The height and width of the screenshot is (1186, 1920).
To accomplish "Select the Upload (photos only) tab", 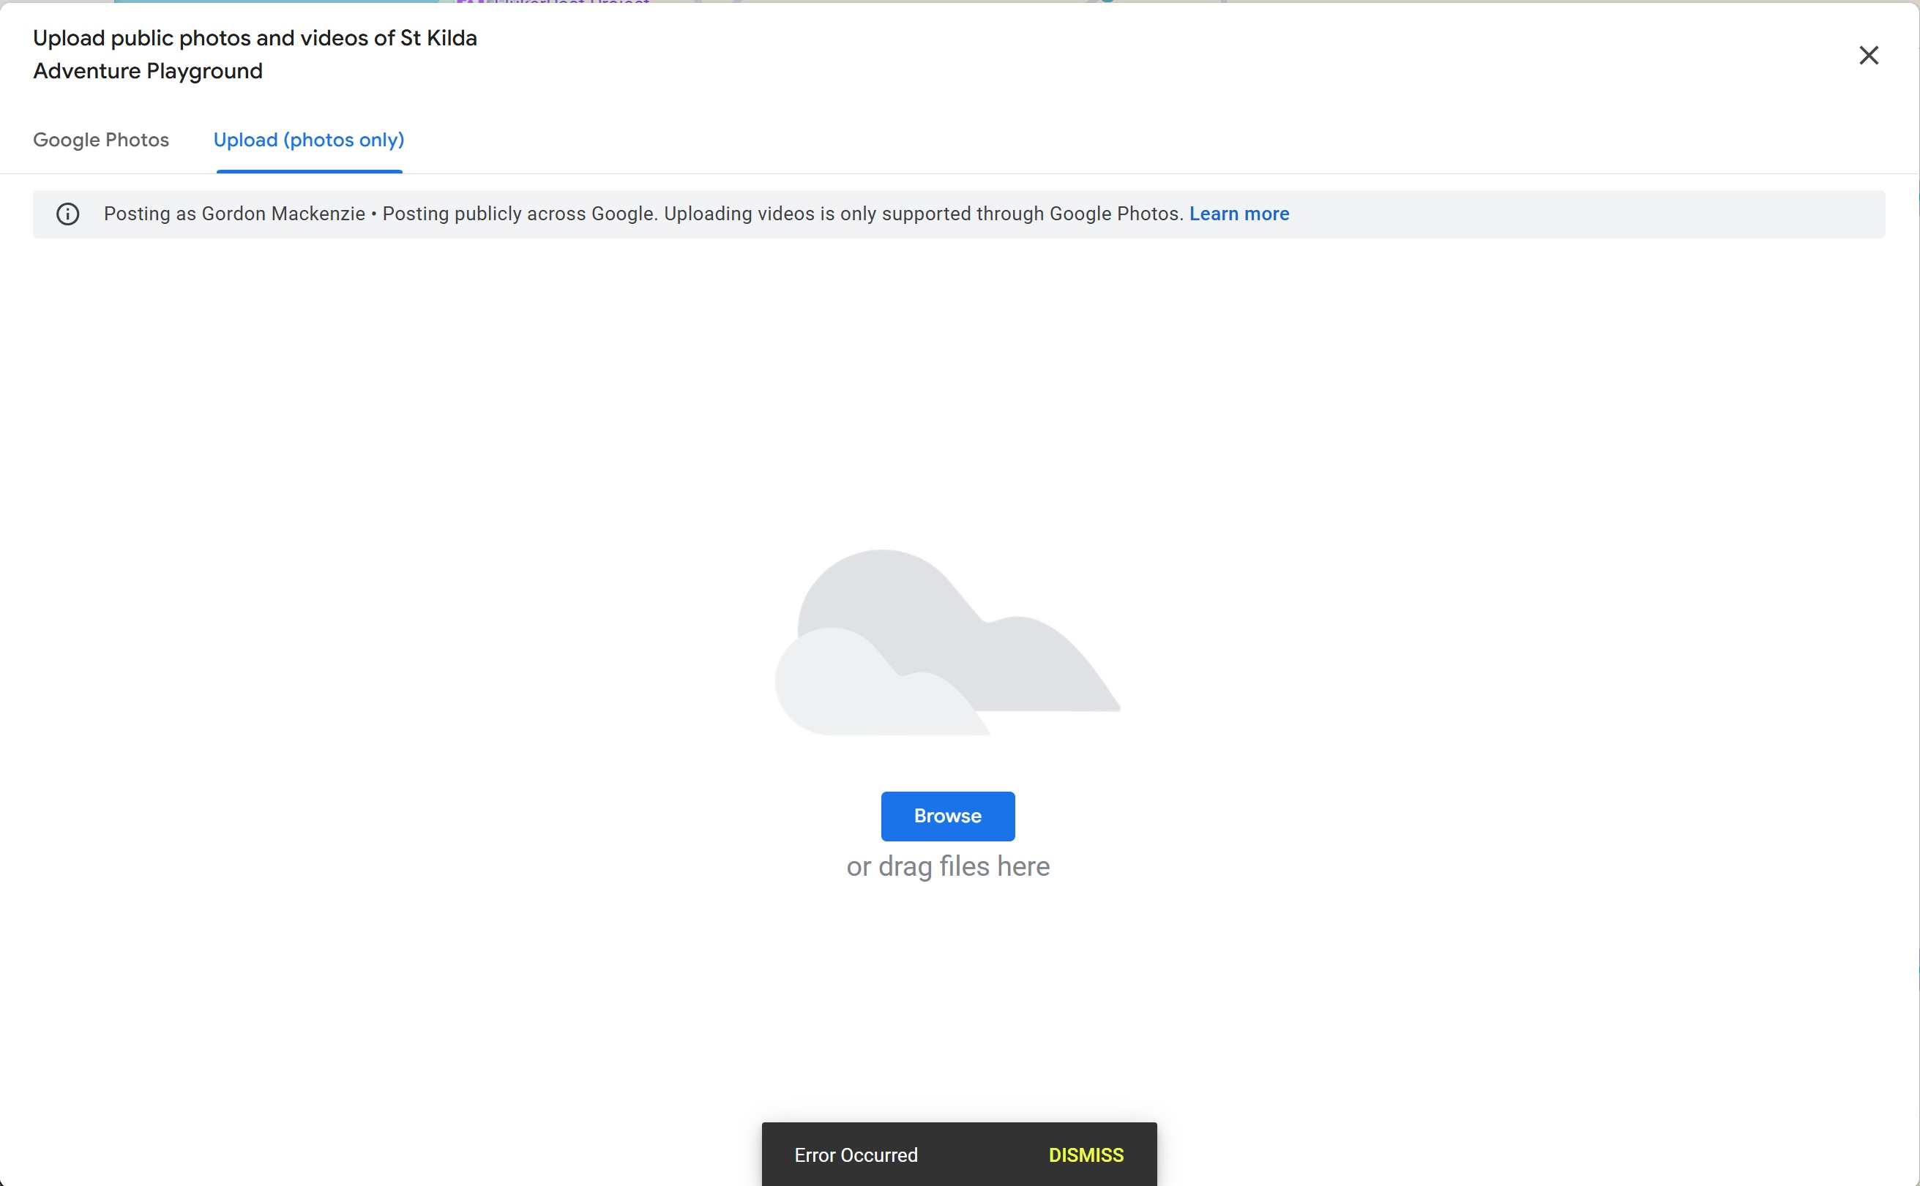I will point(308,140).
